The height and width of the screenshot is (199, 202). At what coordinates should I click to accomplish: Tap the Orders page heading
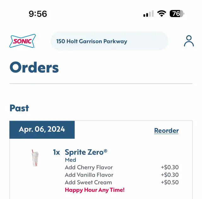tap(34, 67)
